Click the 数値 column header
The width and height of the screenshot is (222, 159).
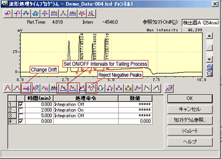[x=135, y=98]
